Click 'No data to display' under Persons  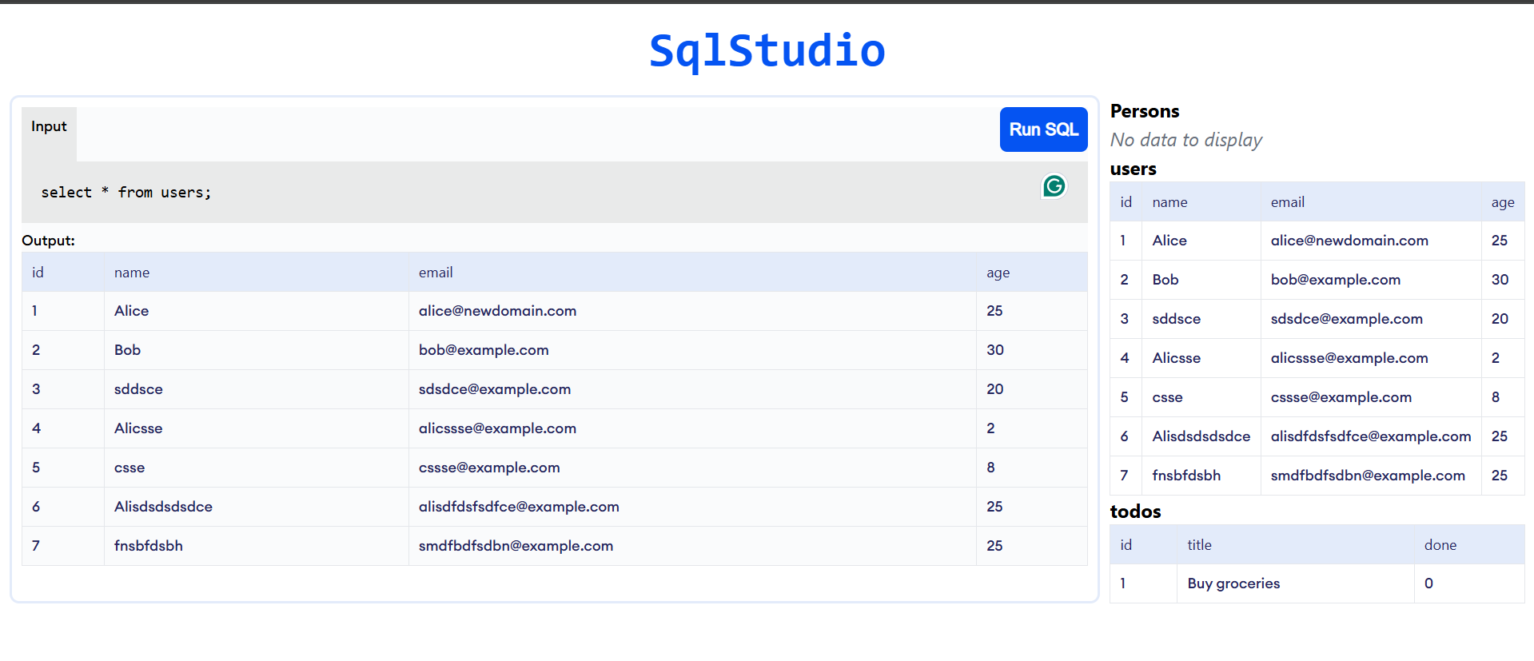[x=1186, y=140]
